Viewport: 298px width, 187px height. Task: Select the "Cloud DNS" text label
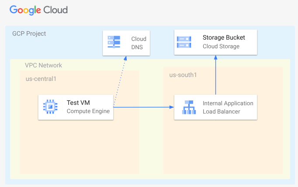click(139, 43)
